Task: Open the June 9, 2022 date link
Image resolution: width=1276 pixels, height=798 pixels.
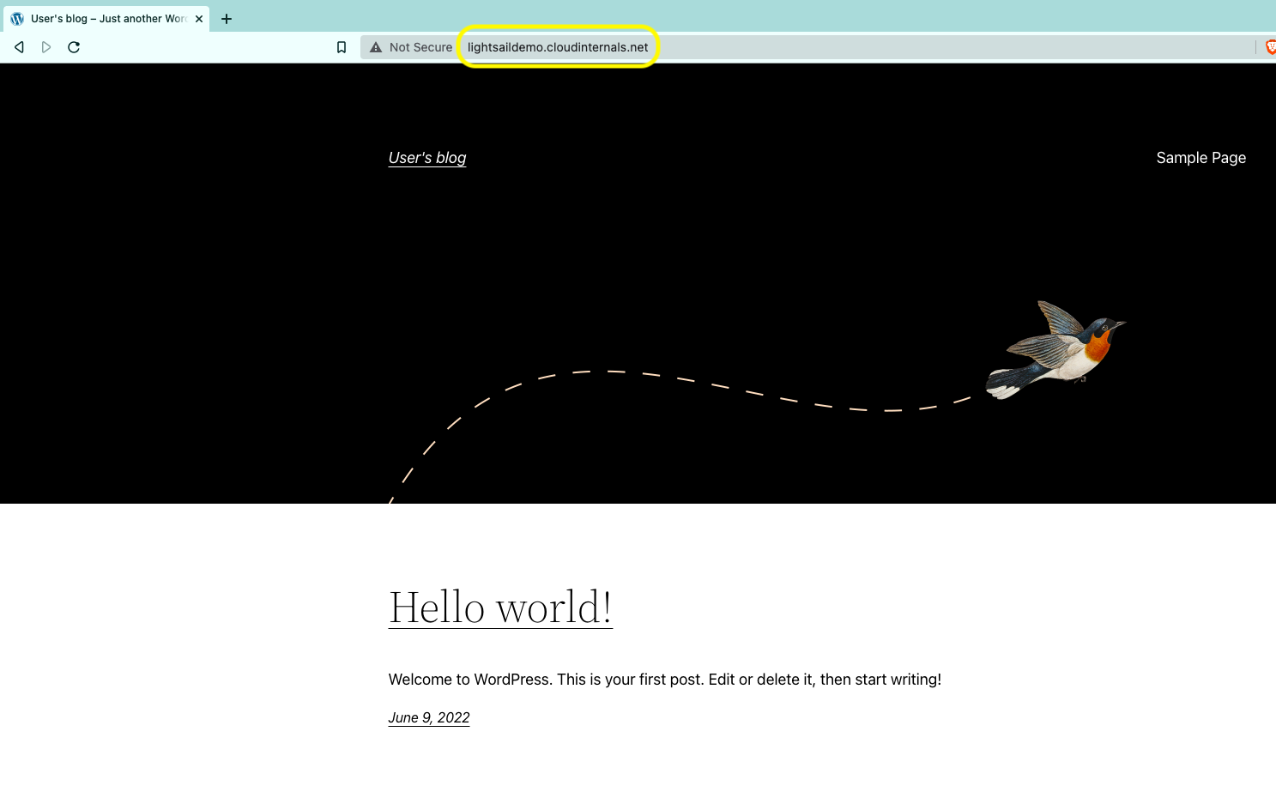Action: (x=428, y=717)
